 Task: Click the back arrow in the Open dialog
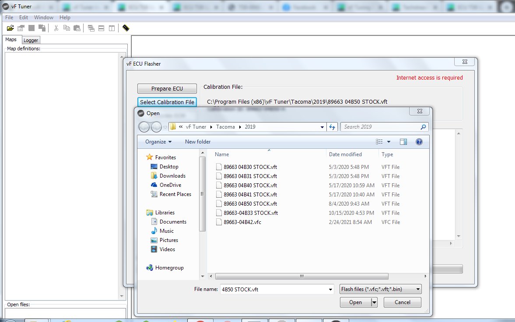click(x=144, y=127)
